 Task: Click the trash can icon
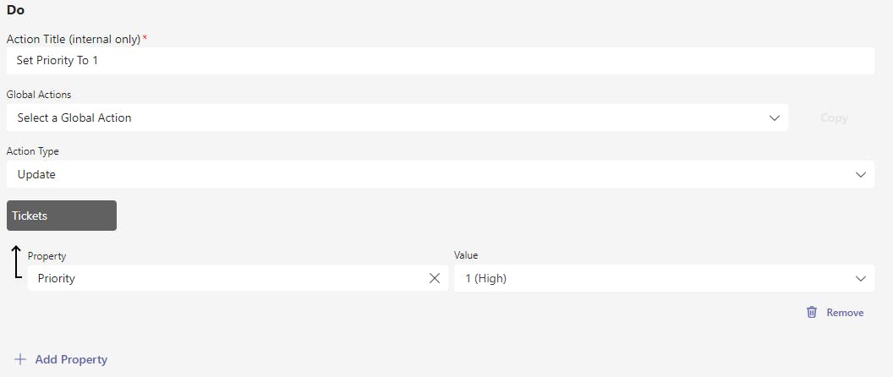pyautogui.click(x=812, y=312)
